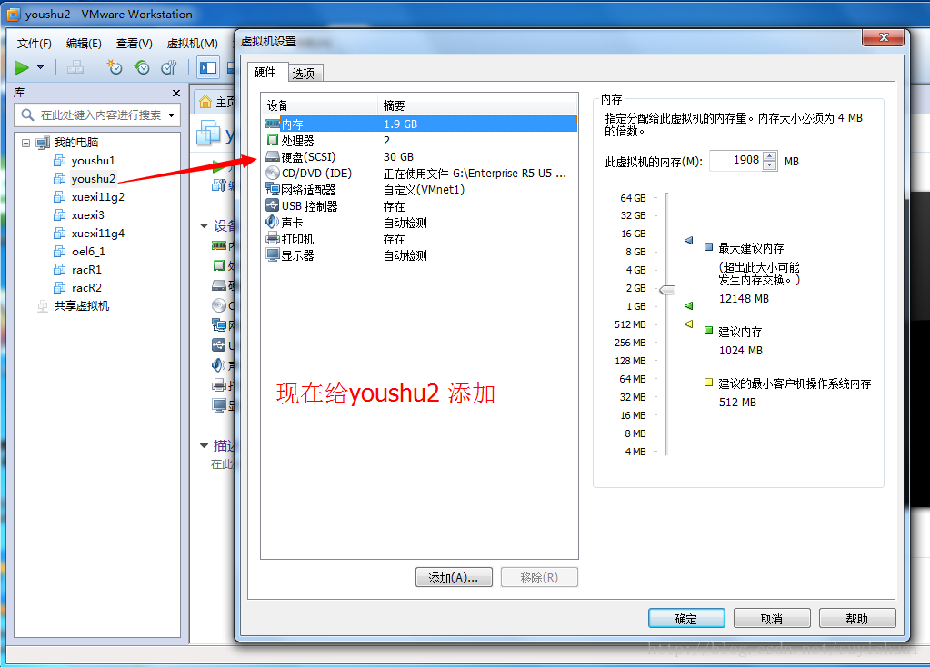Toggle the library sidebar view icon
This screenshot has height=667, width=930.
pos(208,67)
